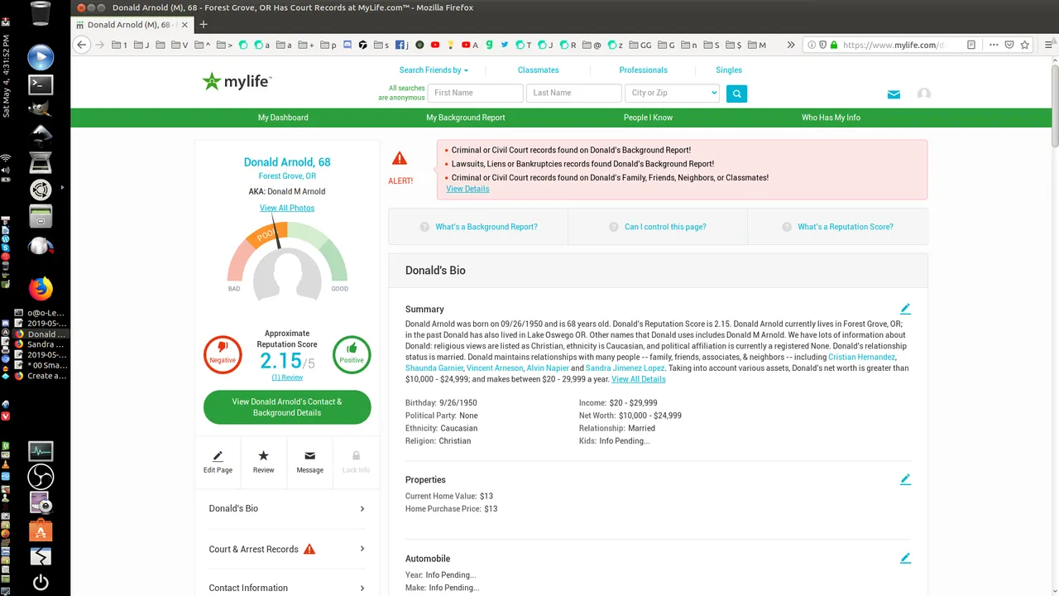Save page to Pocket icon
Screen dimensions: 1059x596
click(1009, 45)
